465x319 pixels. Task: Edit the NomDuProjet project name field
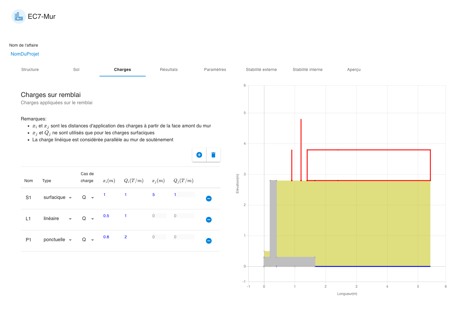point(25,54)
